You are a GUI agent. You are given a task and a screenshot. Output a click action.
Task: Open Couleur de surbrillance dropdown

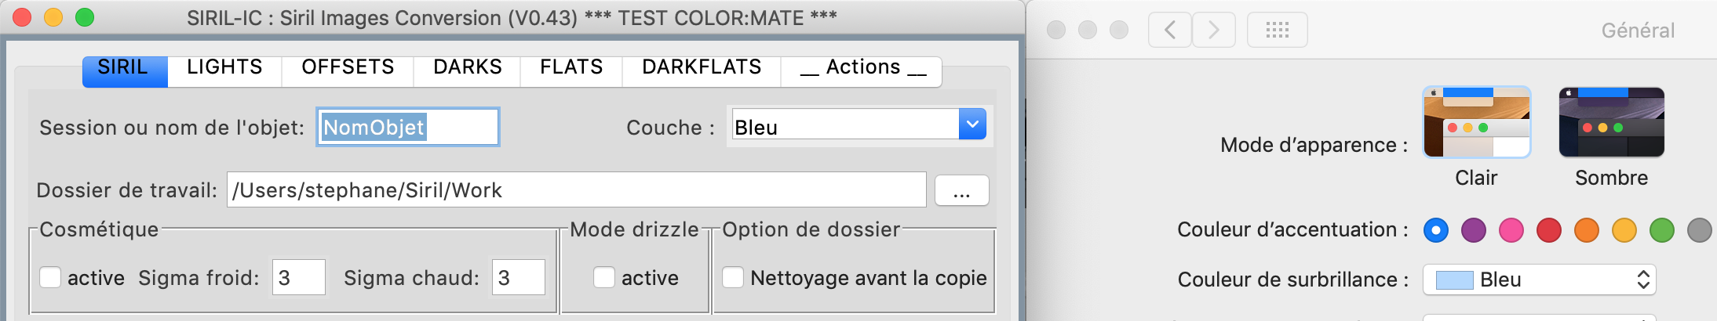click(1539, 280)
